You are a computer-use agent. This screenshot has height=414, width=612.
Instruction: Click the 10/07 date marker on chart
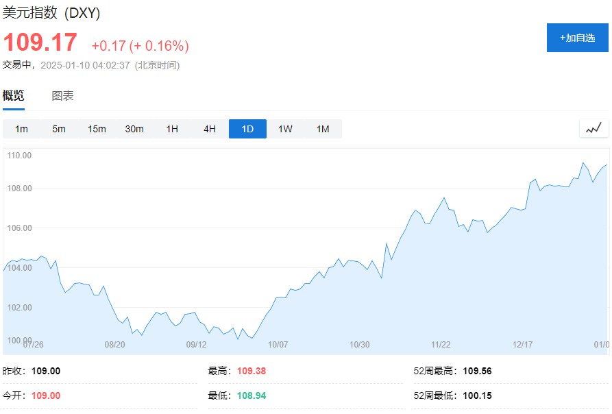[278, 345]
